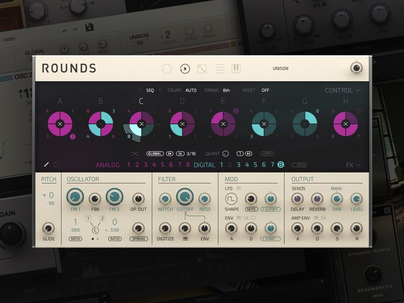Toggle RESET value OFF

click(266, 90)
